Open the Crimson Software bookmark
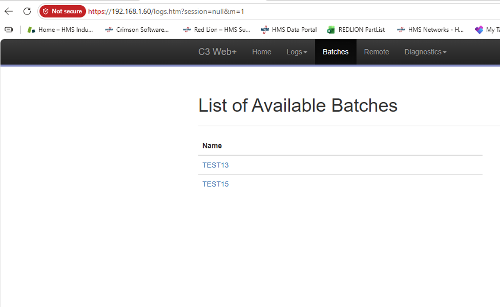The width and height of the screenshot is (500, 307). pyautogui.click(x=137, y=30)
